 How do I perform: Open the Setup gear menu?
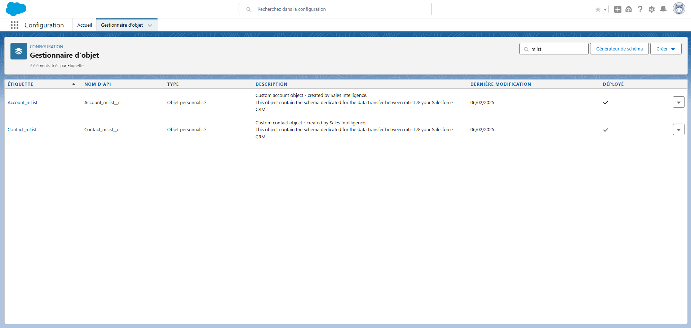[x=652, y=9]
